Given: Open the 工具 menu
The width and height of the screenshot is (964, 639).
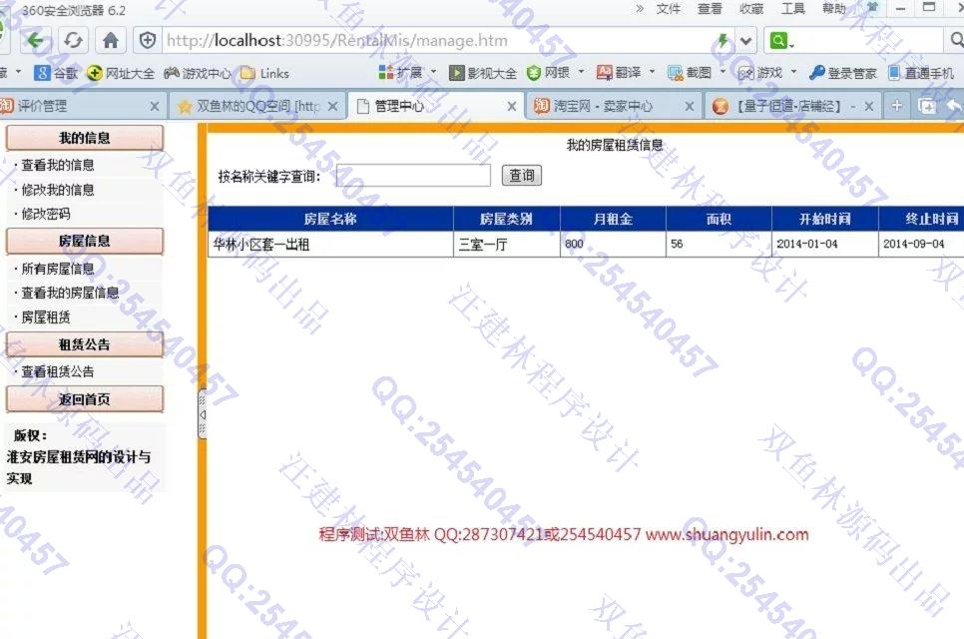Looking at the screenshot, I should click(793, 9).
